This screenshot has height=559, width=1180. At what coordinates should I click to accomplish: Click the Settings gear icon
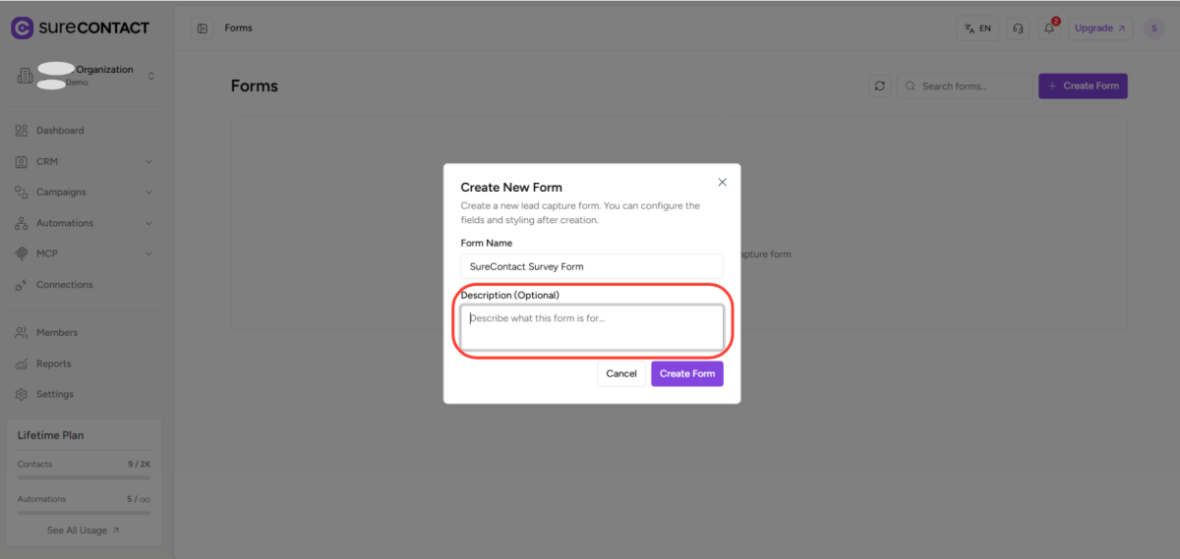tap(22, 394)
